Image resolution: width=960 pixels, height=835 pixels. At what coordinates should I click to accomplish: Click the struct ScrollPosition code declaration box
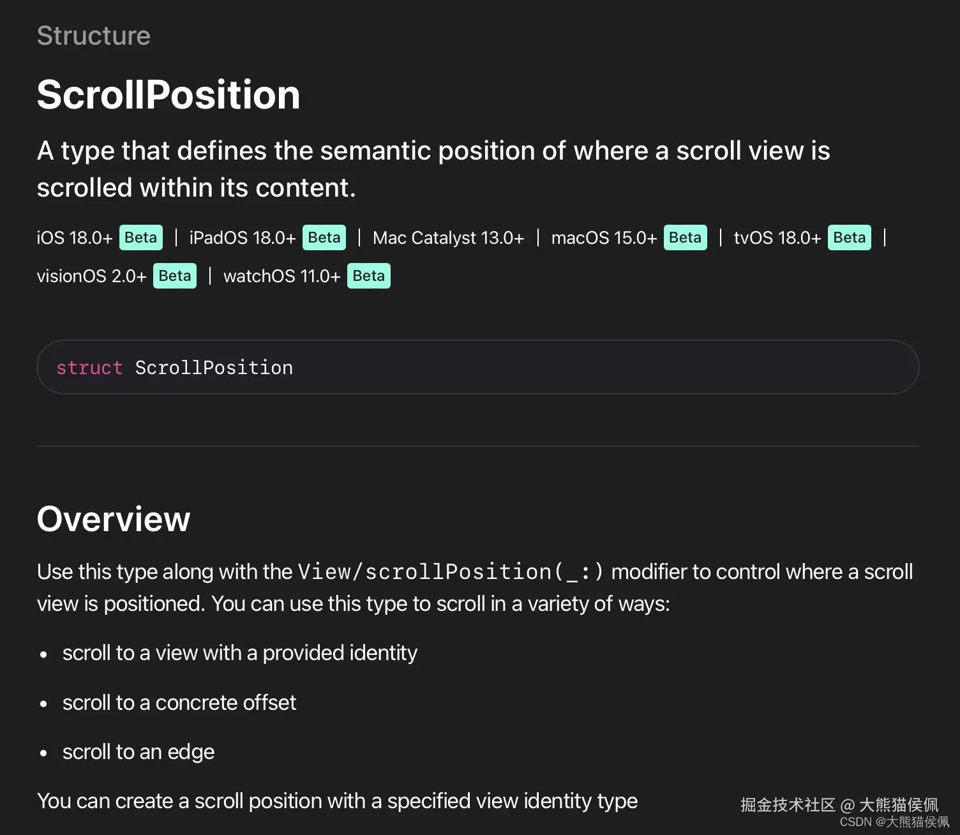pyautogui.click(x=477, y=368)
